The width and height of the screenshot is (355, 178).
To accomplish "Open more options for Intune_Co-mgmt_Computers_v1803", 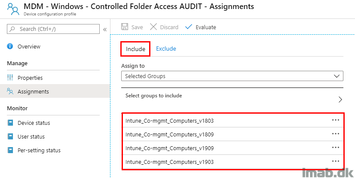I will [x=336, y=120].
